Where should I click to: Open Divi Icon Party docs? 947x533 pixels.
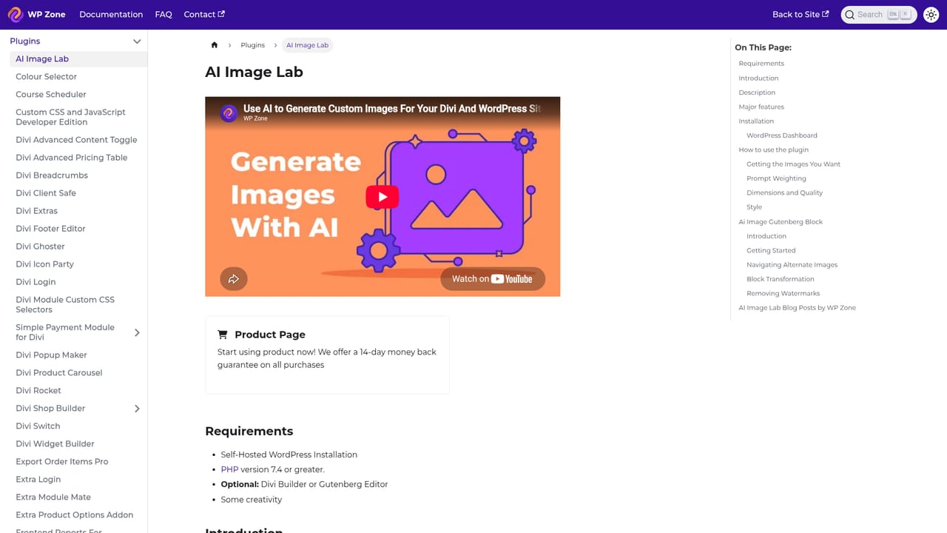coord(44,264)
